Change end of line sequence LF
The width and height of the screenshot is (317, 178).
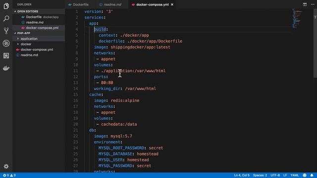285,175
